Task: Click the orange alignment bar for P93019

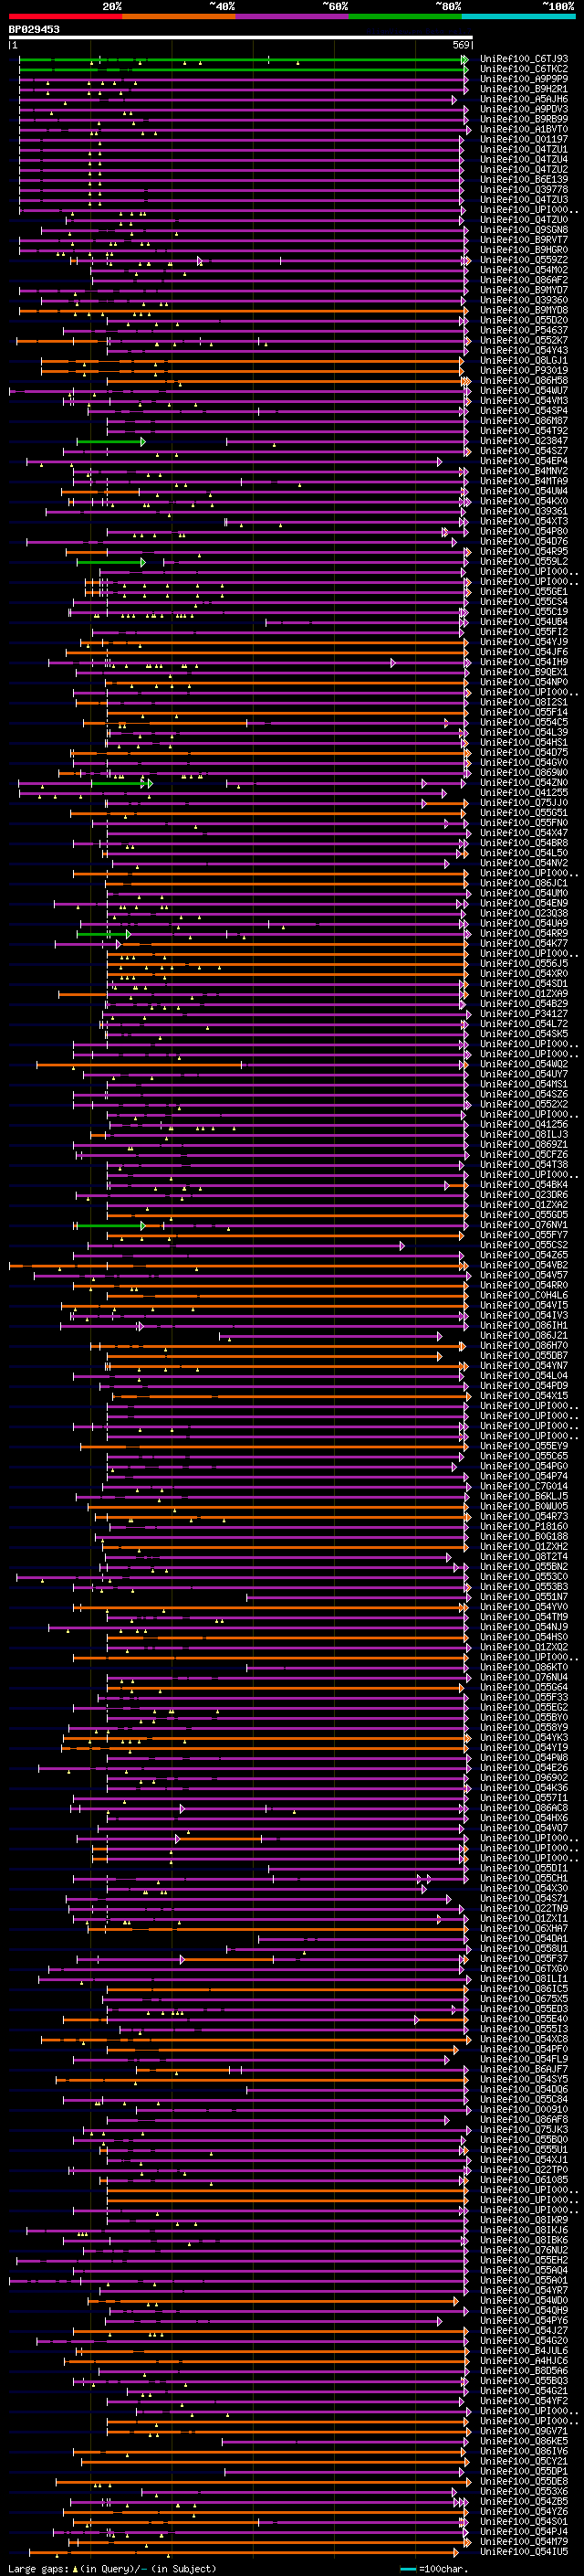Action: [253, 371]
